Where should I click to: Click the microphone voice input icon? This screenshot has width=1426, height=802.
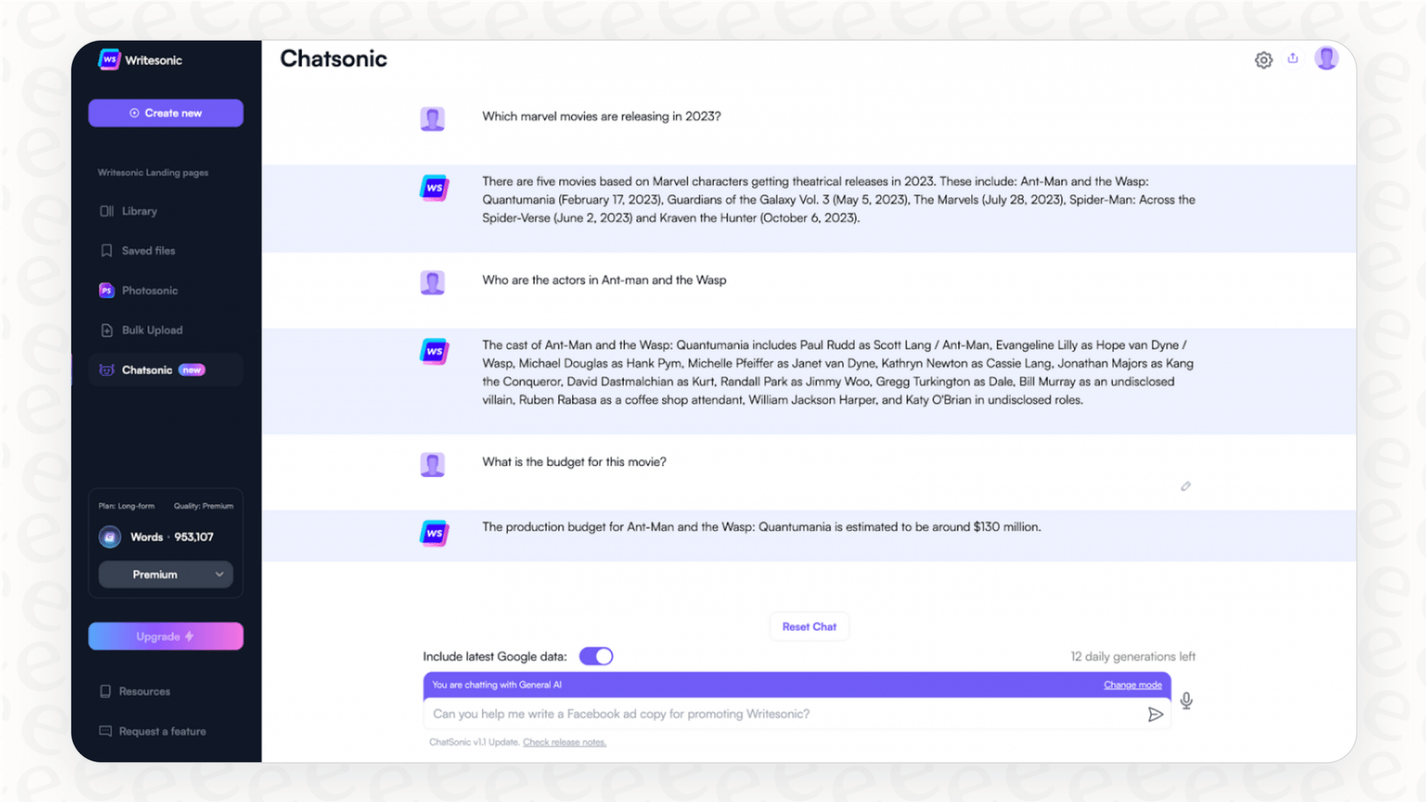click(x=1186, y=701)
